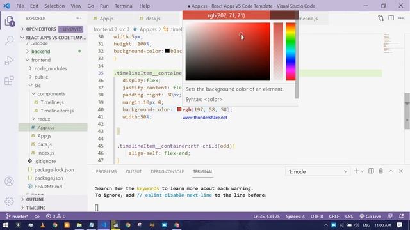Click the red color swatch on line 40
The image size is (410, 230).
[179, 109]
